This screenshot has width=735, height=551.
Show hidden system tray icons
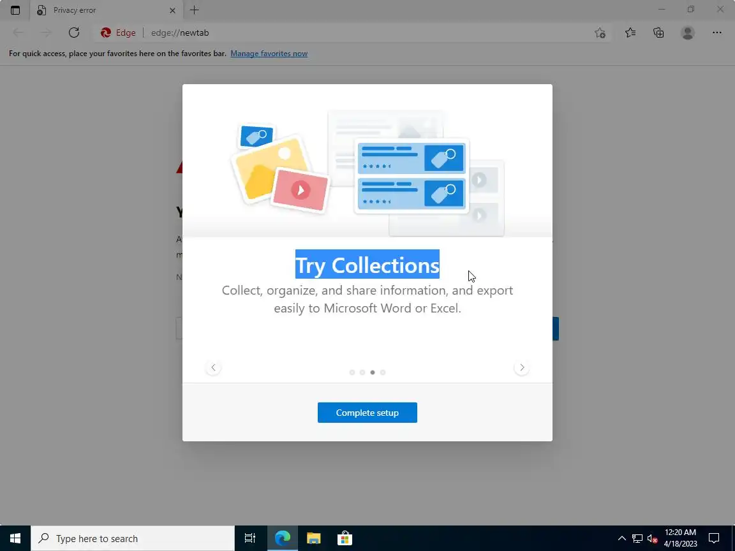[622, 538]
